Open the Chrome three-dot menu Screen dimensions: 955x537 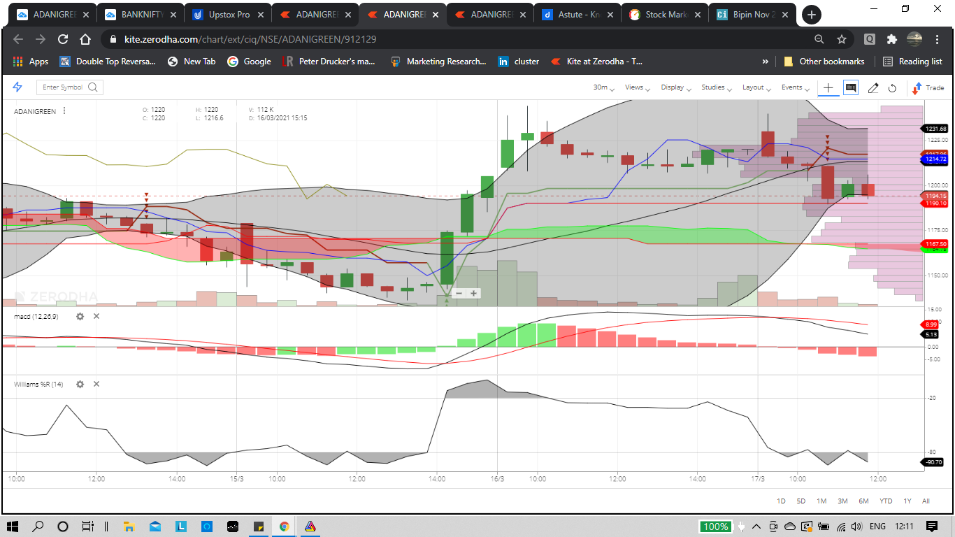938,40
